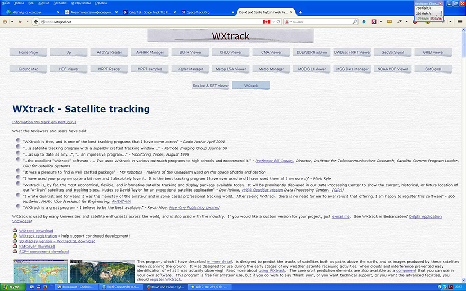This screenshot has width=466, height=291.
Task: Click the ATOVS Reader button
Action: tap(109, 52)
